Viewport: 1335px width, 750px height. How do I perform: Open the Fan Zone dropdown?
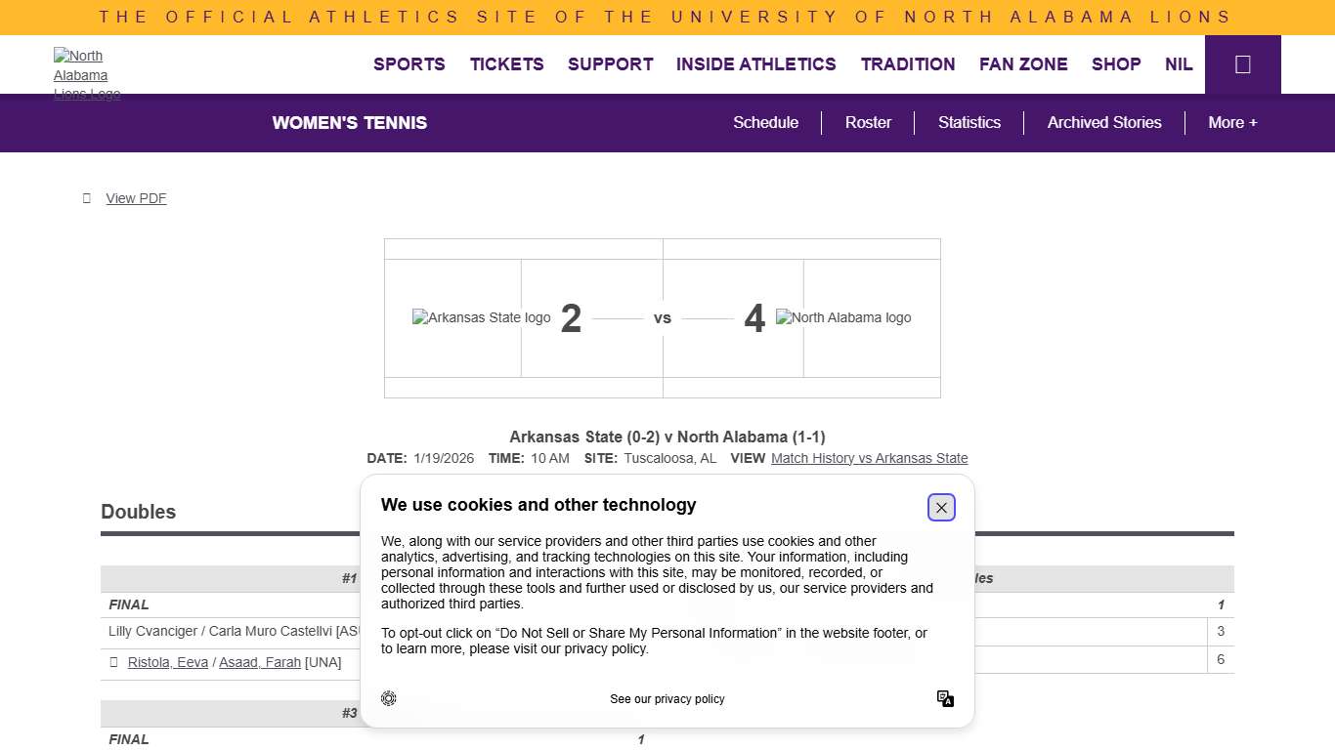1023,64
